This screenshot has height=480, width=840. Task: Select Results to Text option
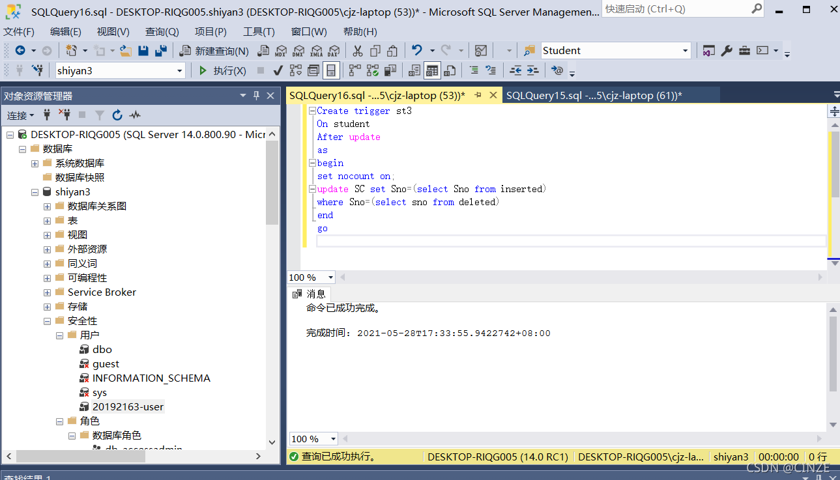pos(414,70)
